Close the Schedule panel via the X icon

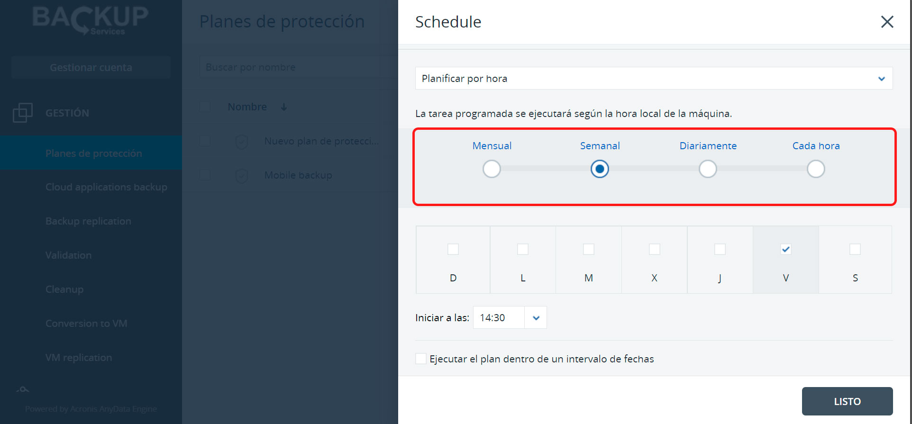click(887, 22)
